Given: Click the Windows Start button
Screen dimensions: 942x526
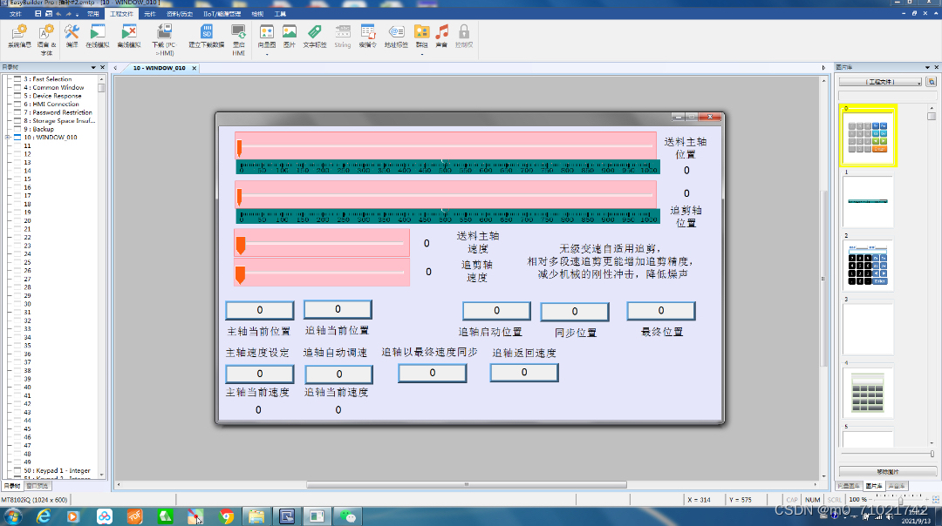Looking at the screenshot, I should [12, 516].
